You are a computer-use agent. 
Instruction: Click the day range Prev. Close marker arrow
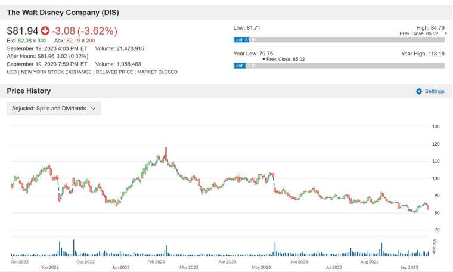point(446,33)
